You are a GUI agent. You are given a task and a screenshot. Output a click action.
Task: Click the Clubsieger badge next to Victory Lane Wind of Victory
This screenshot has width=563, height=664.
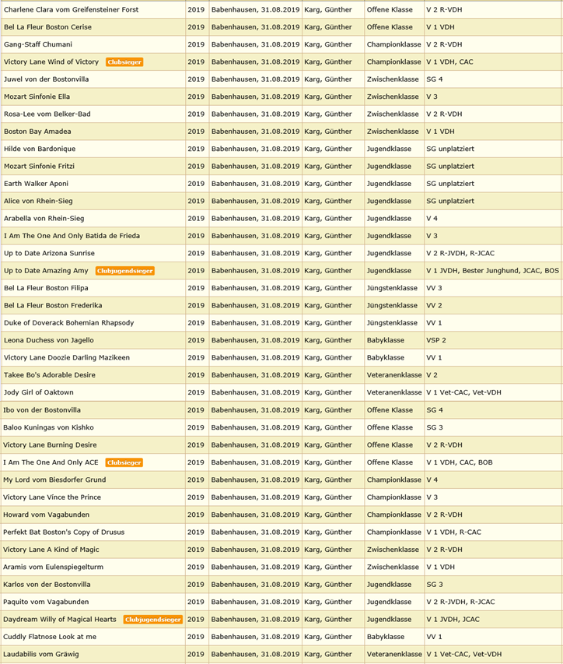[124, 62]
